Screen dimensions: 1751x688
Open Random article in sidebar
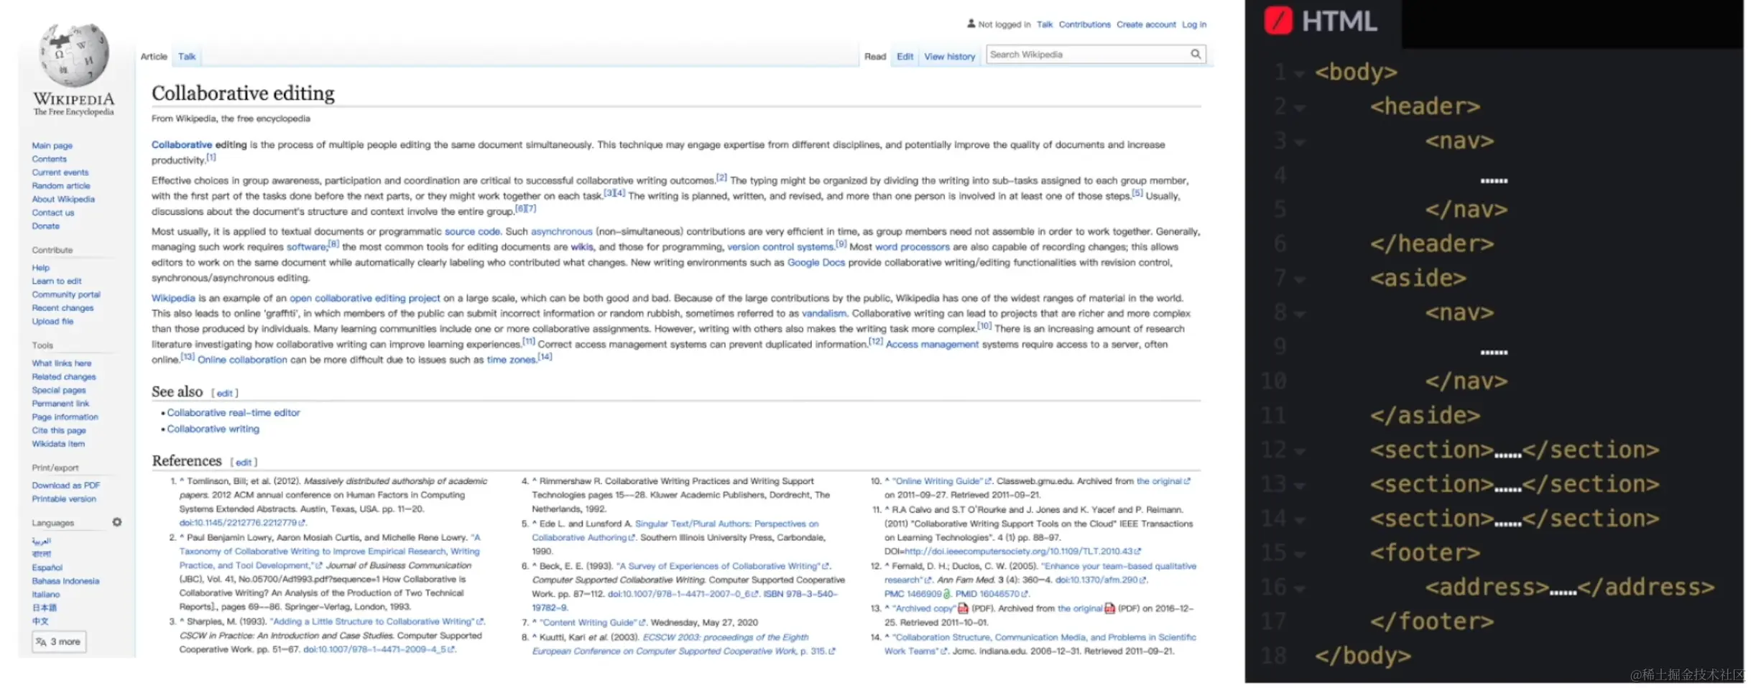point(61,185)
